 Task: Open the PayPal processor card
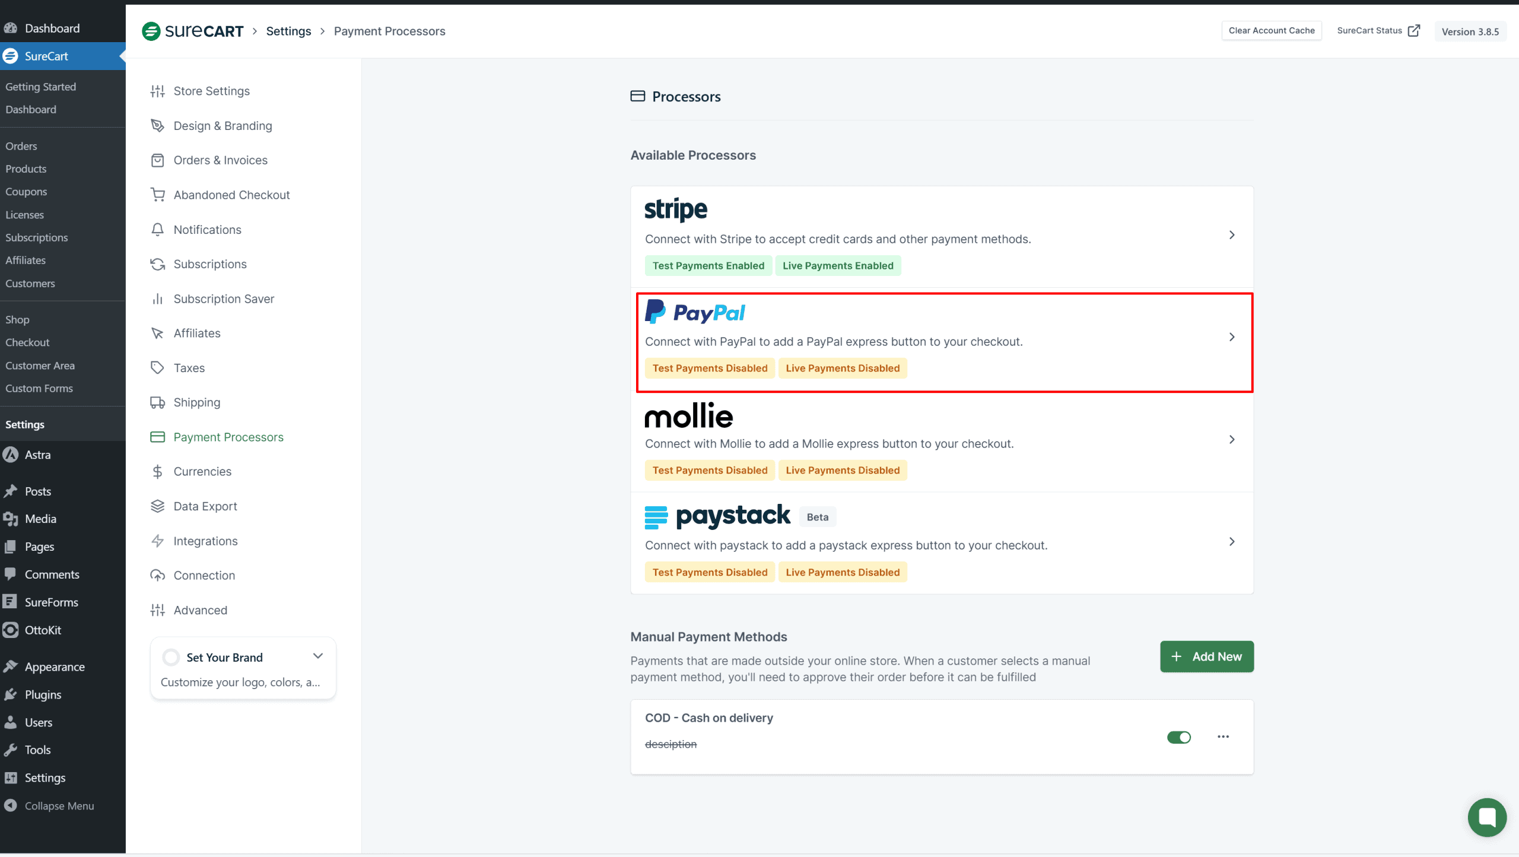943,342
